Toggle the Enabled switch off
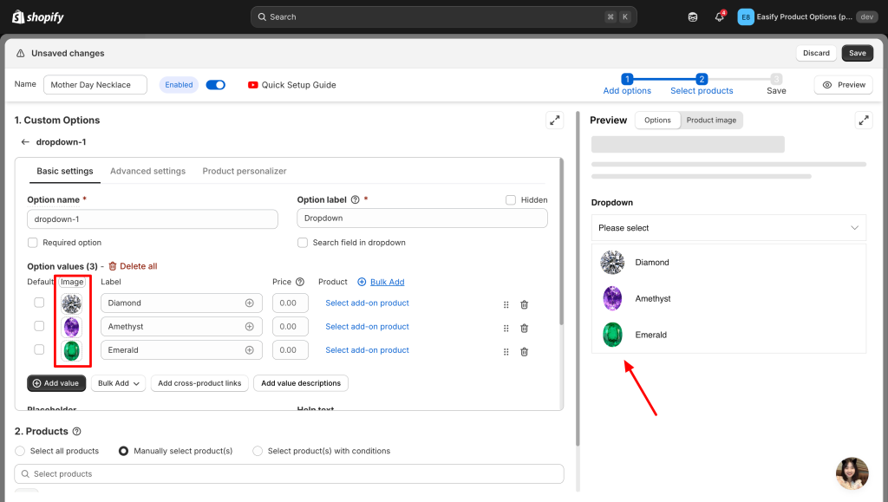The image size is (888, 502). point(215,85)
